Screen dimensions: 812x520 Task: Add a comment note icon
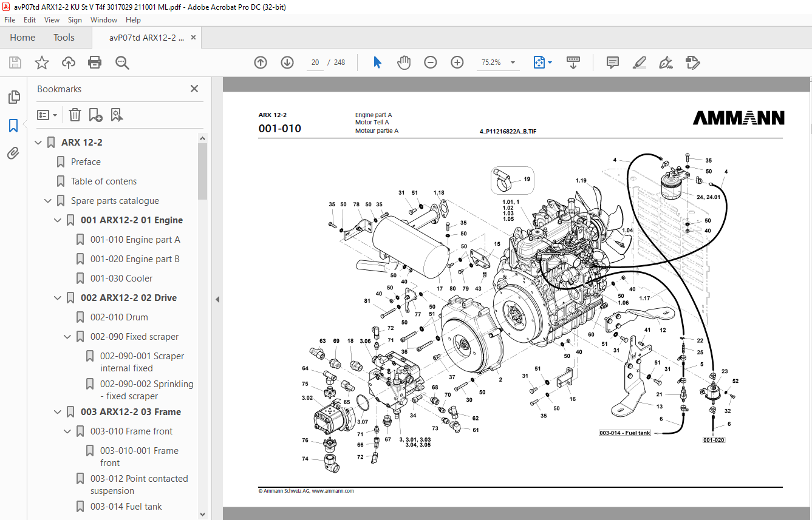coord(613,62)
